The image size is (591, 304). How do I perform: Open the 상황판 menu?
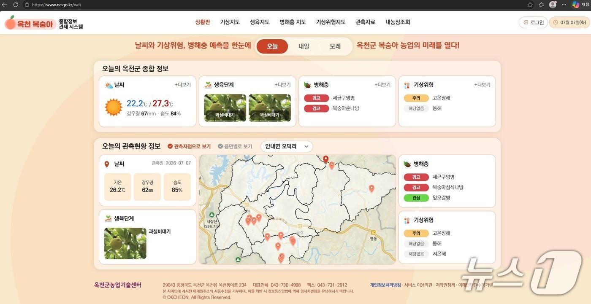coord(203,22)
